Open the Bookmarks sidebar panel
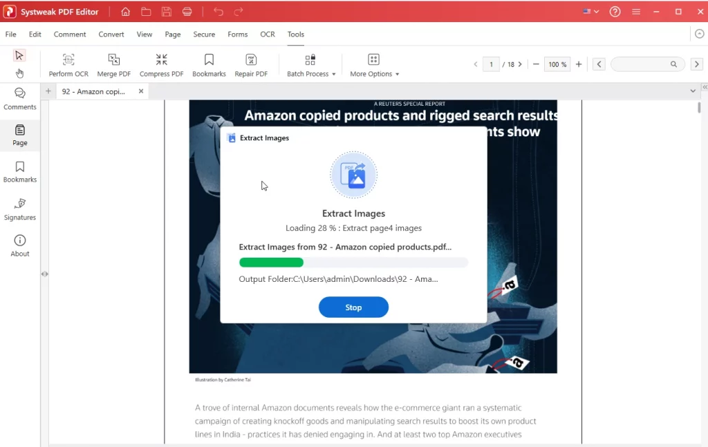Screen dimensions: 708x447 20,172
